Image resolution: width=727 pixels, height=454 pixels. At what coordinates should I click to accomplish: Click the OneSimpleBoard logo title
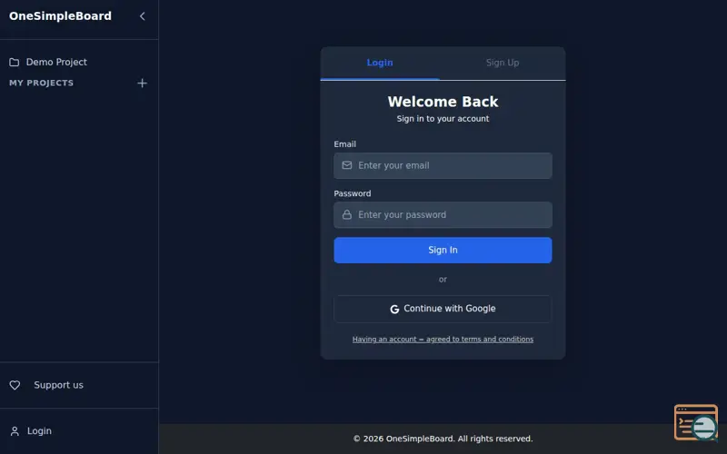coord(60,16)
